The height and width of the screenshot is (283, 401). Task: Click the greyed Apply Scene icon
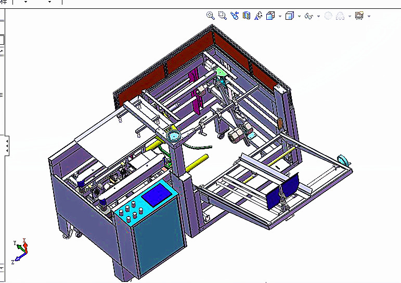click(x=340, y=16)
